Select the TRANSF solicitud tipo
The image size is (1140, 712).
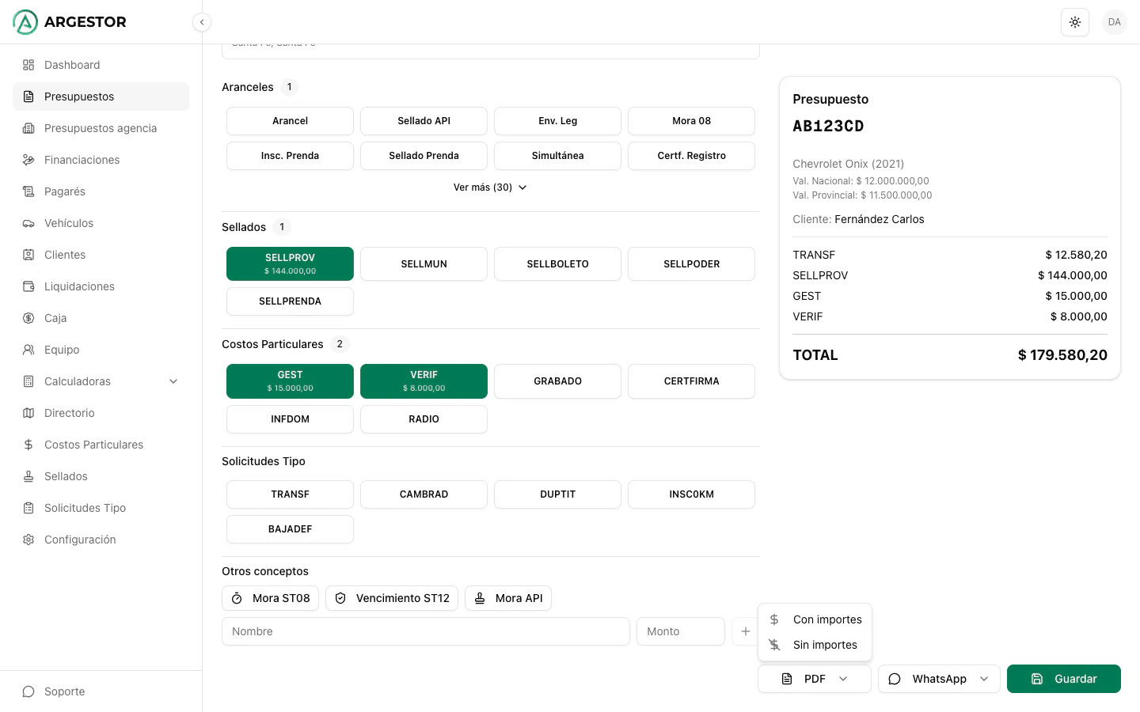click(290, 494)
